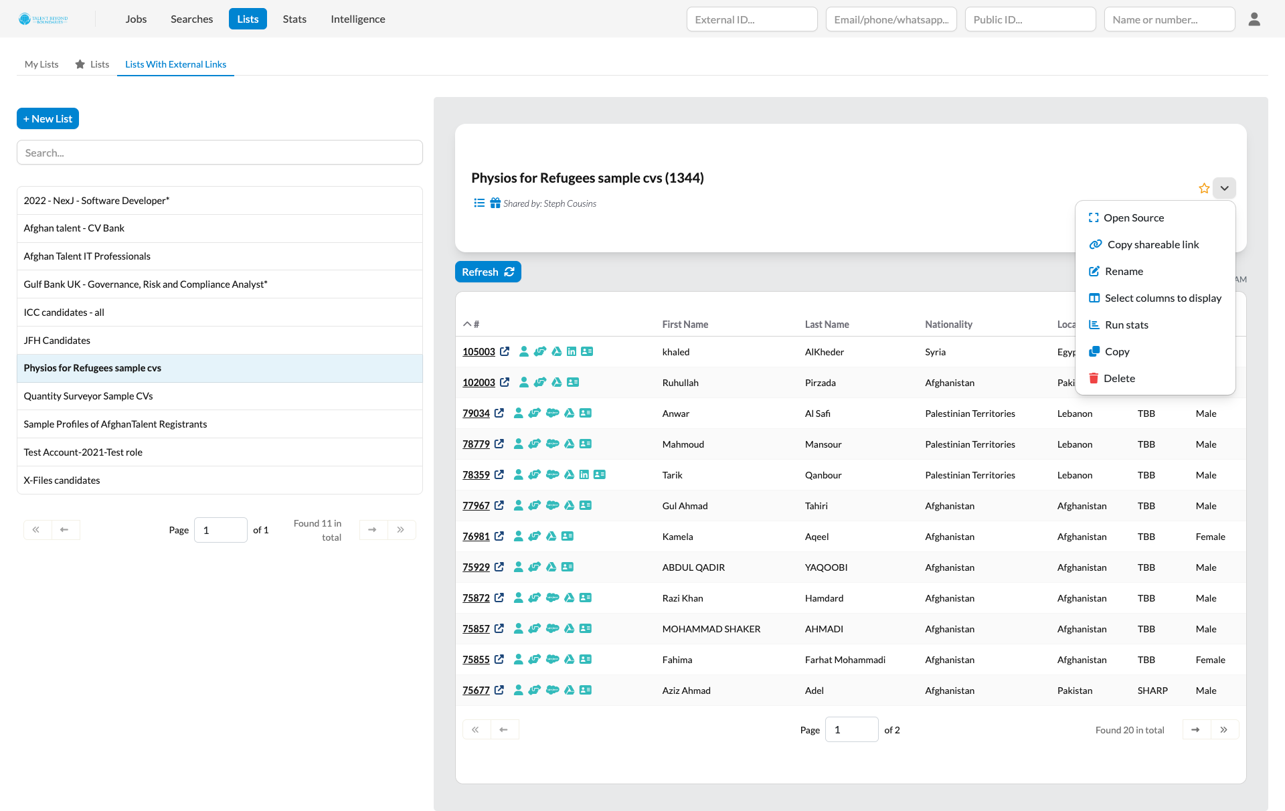Image resolution: width=1285 pixels, height=811 pixels.
Task: Open Stats in the top navigation
Action: tap(294, 19)
